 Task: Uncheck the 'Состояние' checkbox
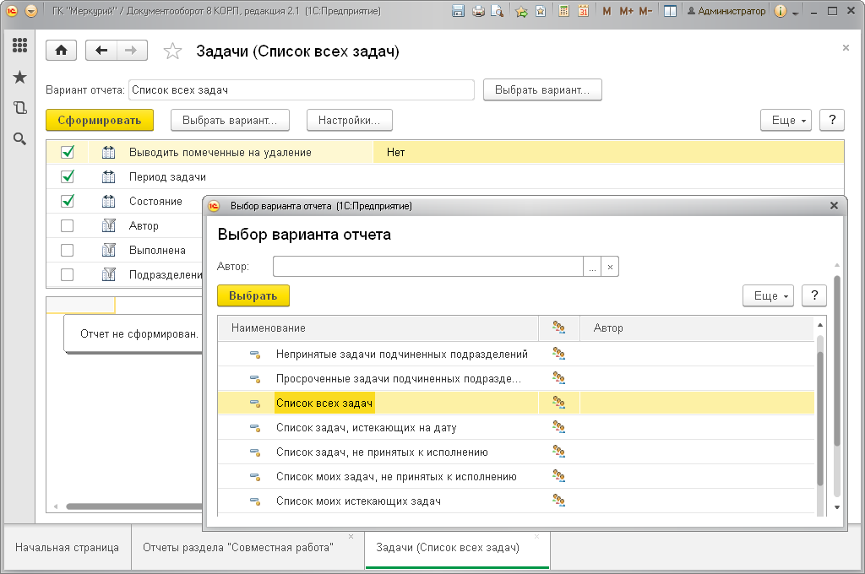(68, 201)
